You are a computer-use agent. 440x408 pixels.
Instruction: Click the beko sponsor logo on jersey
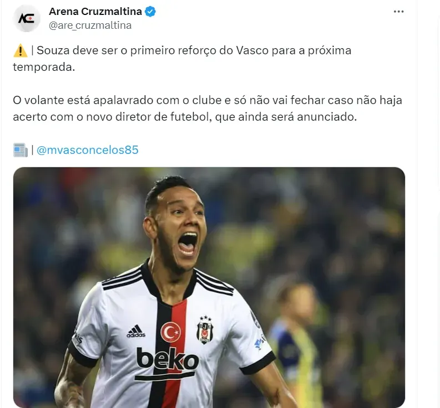point(168,359)
